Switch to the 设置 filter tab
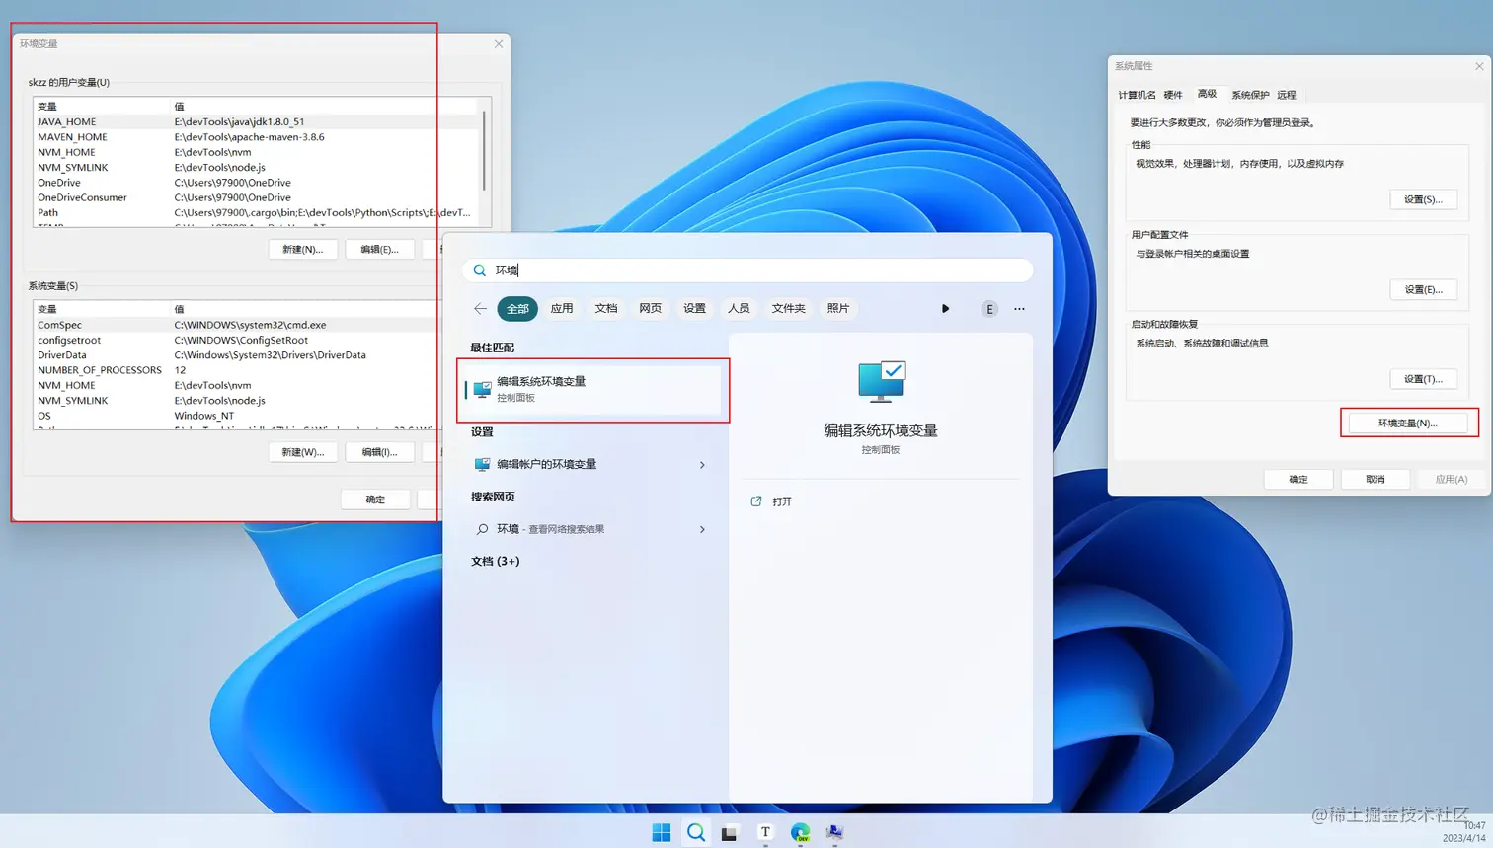The image size is (1493, 848). point(694,309)
